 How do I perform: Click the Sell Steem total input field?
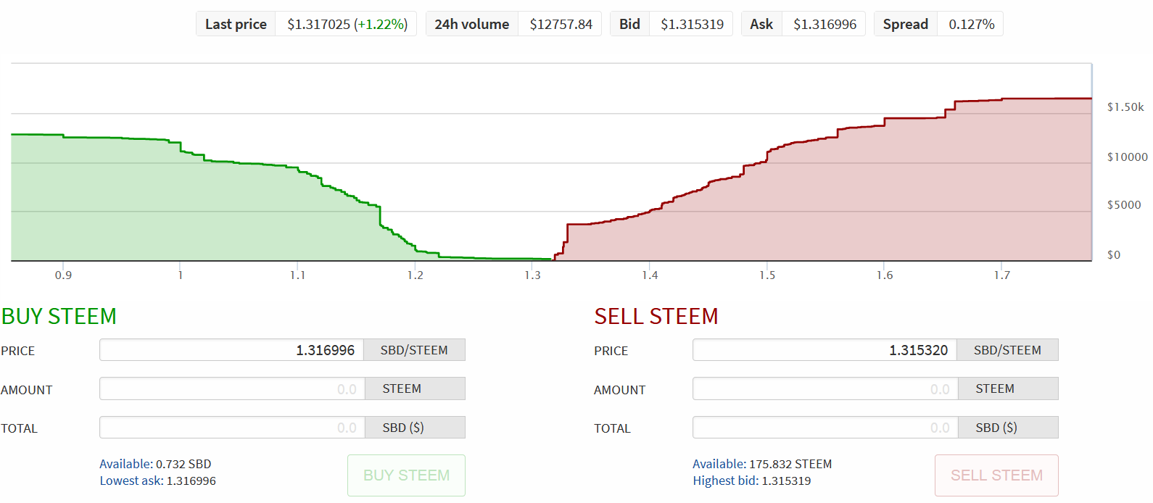click(825, 428)
